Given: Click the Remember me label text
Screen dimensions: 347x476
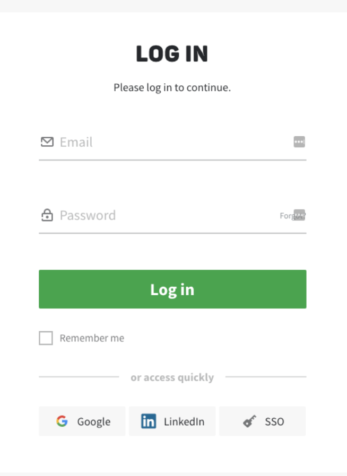Looking at the screenshot, I should pyautogui.click(x=92, y=338).
